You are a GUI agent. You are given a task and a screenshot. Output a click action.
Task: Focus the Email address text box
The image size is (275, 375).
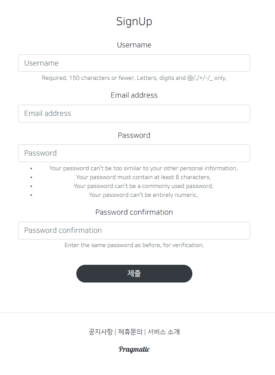[134, 114]
